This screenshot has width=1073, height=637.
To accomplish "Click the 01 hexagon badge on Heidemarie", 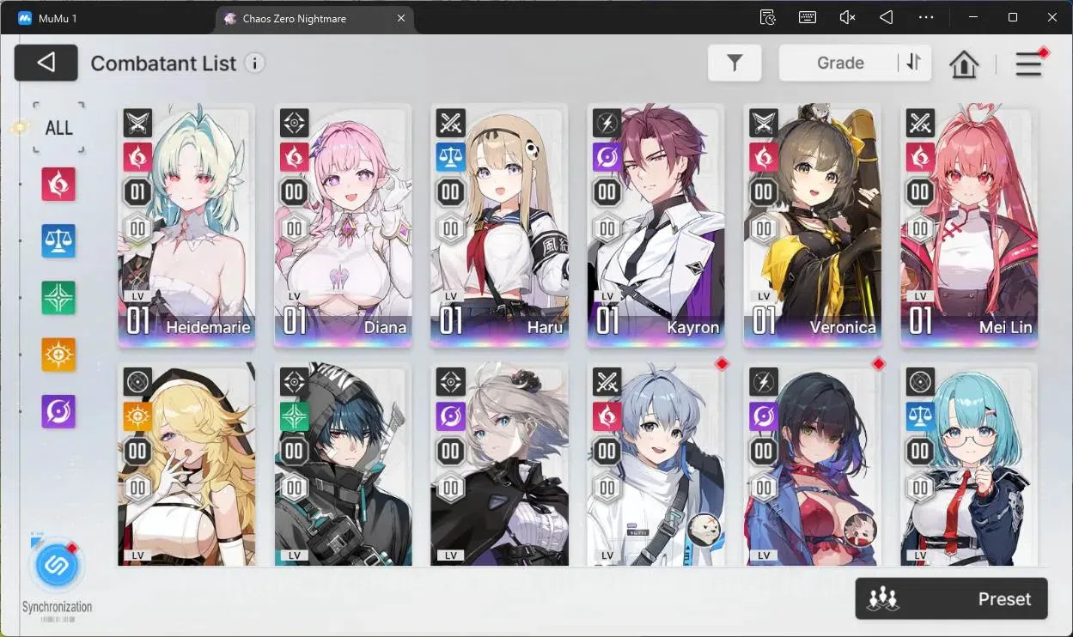I will click(137, 192).
